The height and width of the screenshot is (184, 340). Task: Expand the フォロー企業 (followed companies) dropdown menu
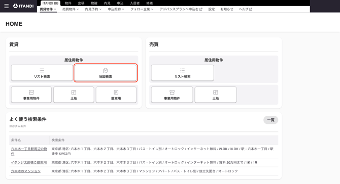pos(142,9)
